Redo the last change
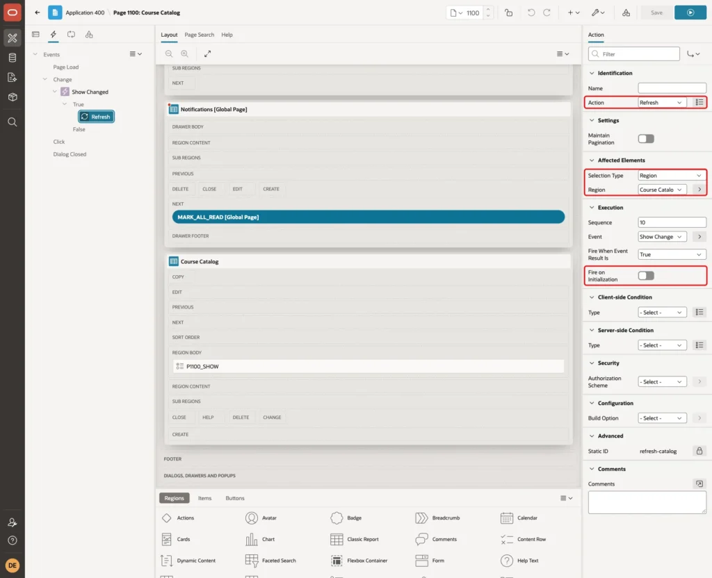This screenshot has width=712, height=578. [547, 13]
